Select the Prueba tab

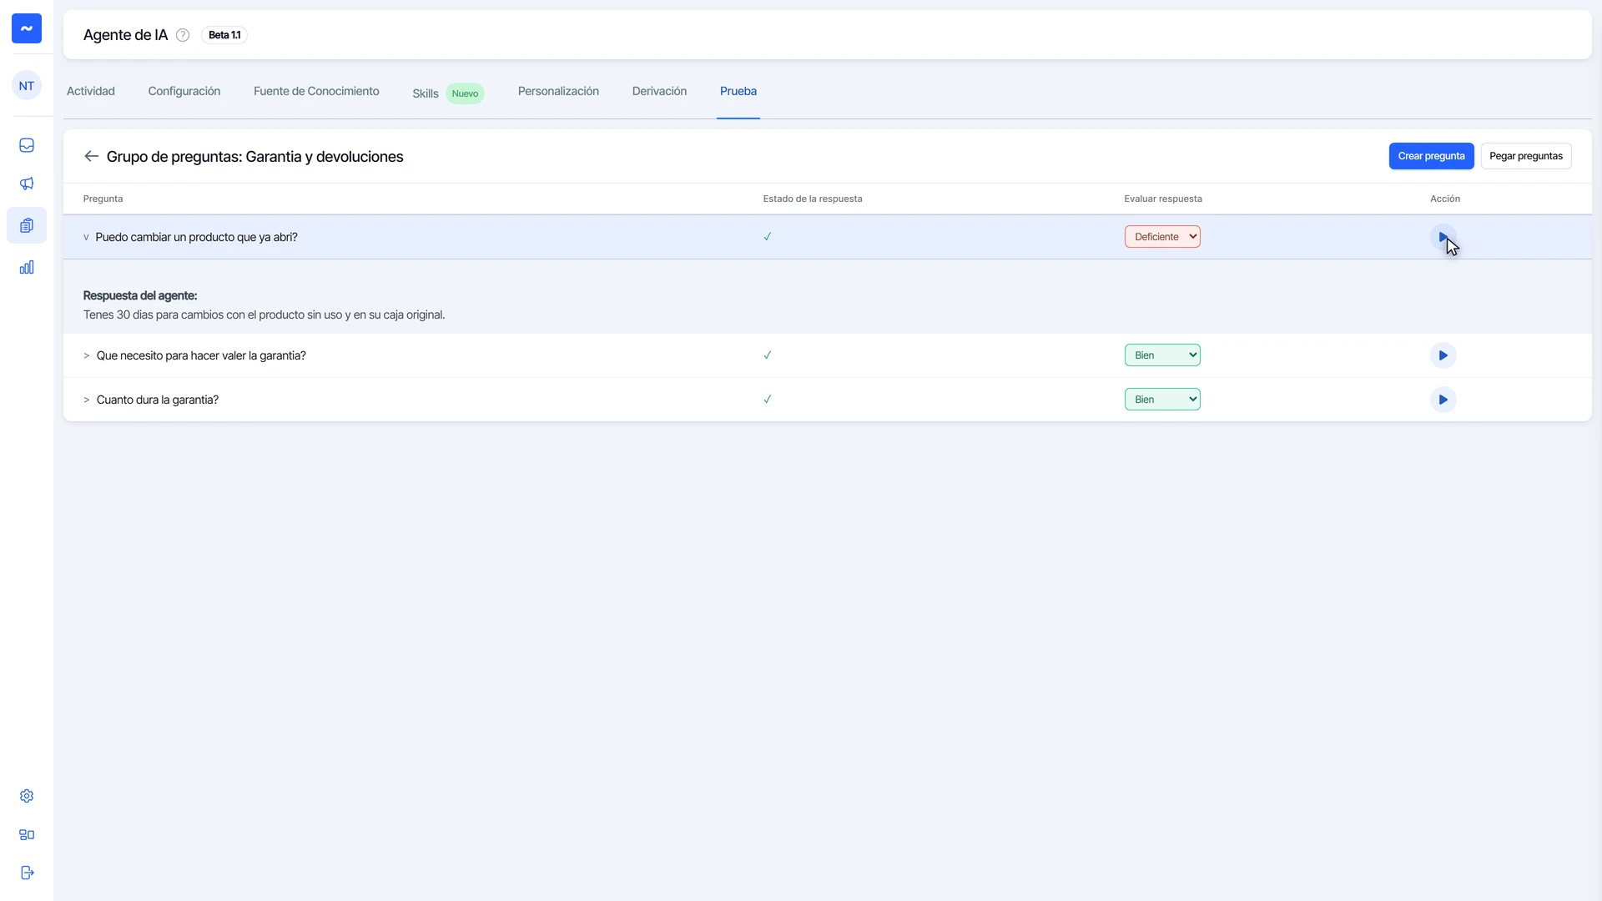738,92
